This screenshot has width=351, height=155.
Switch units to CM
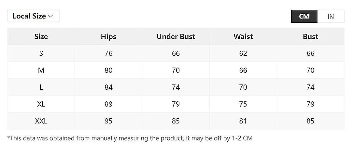(x=304, y=16)
